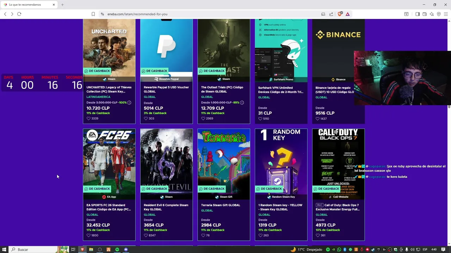Wishlist Call of Duty Black Ops 7 heart

(x=318, y=235)
